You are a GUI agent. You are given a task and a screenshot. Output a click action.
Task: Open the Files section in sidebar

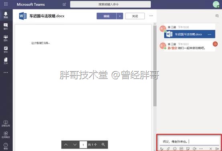coord(6,61)
